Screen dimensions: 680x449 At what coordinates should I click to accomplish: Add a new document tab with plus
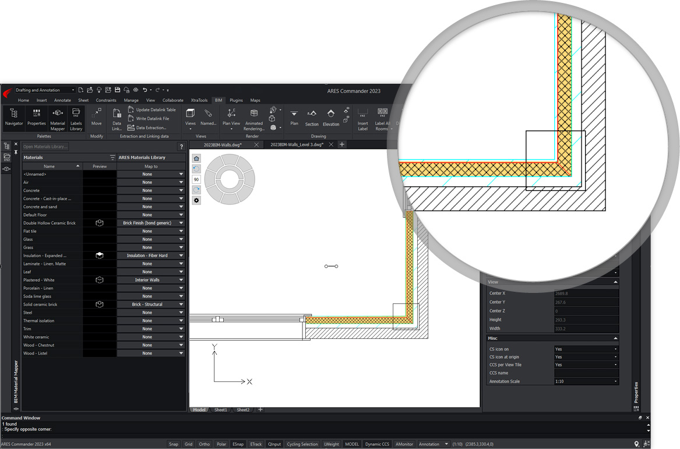[341, 144]
